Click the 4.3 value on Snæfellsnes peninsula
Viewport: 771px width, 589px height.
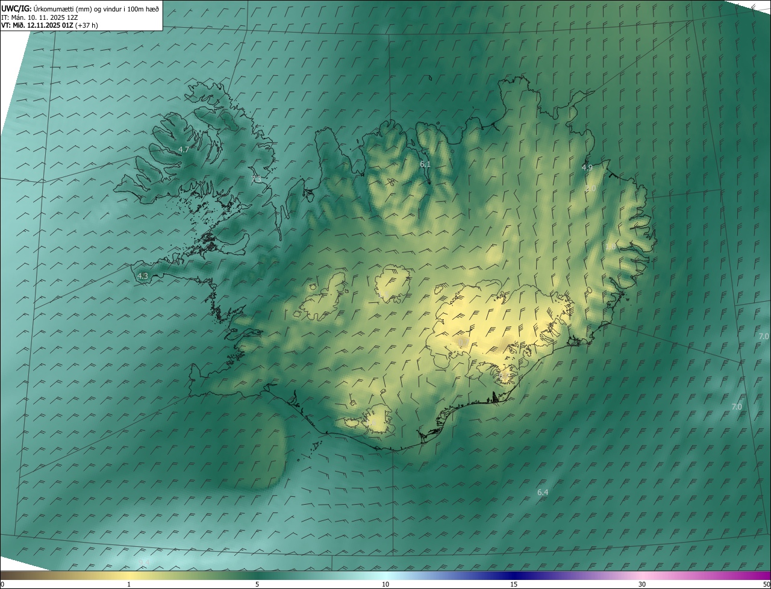(143, 276)
